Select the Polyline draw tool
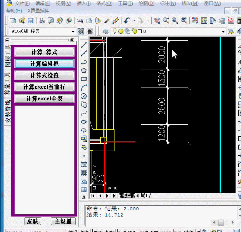Viewport: 241px width, 232px height. (84, 62)
